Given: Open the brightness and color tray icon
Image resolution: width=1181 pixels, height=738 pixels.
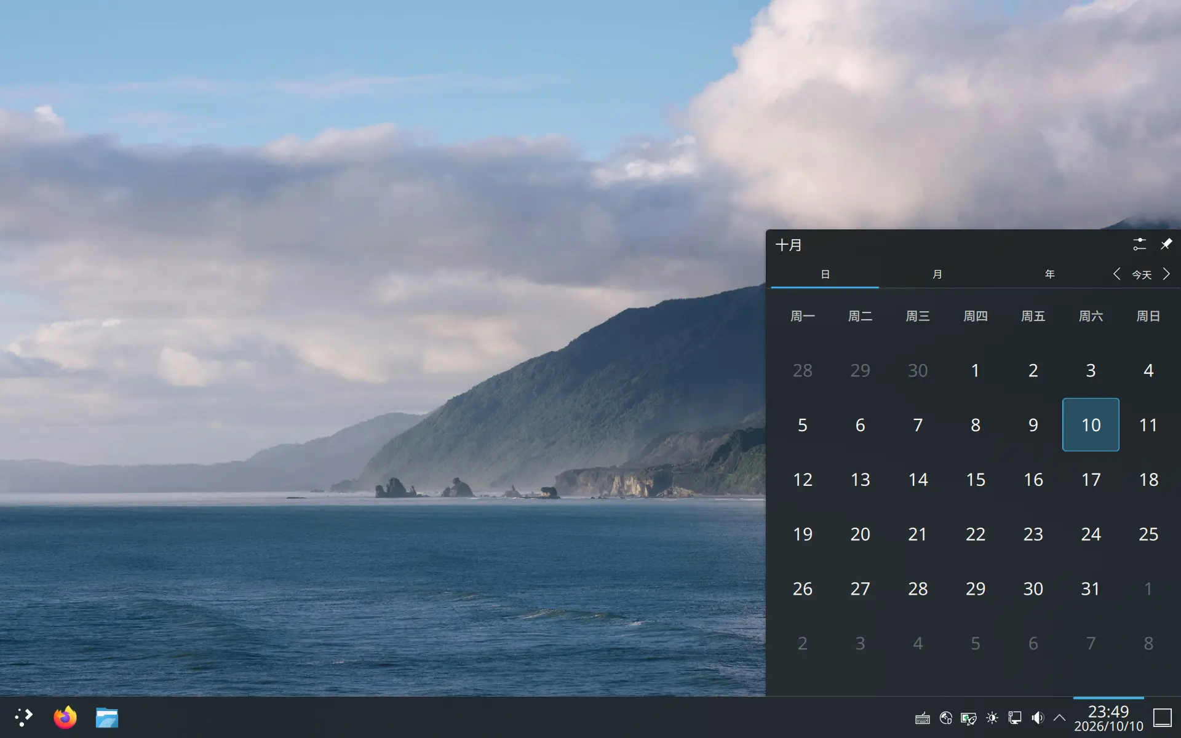Looking at the screenshot, I should (x=992, y=718).
